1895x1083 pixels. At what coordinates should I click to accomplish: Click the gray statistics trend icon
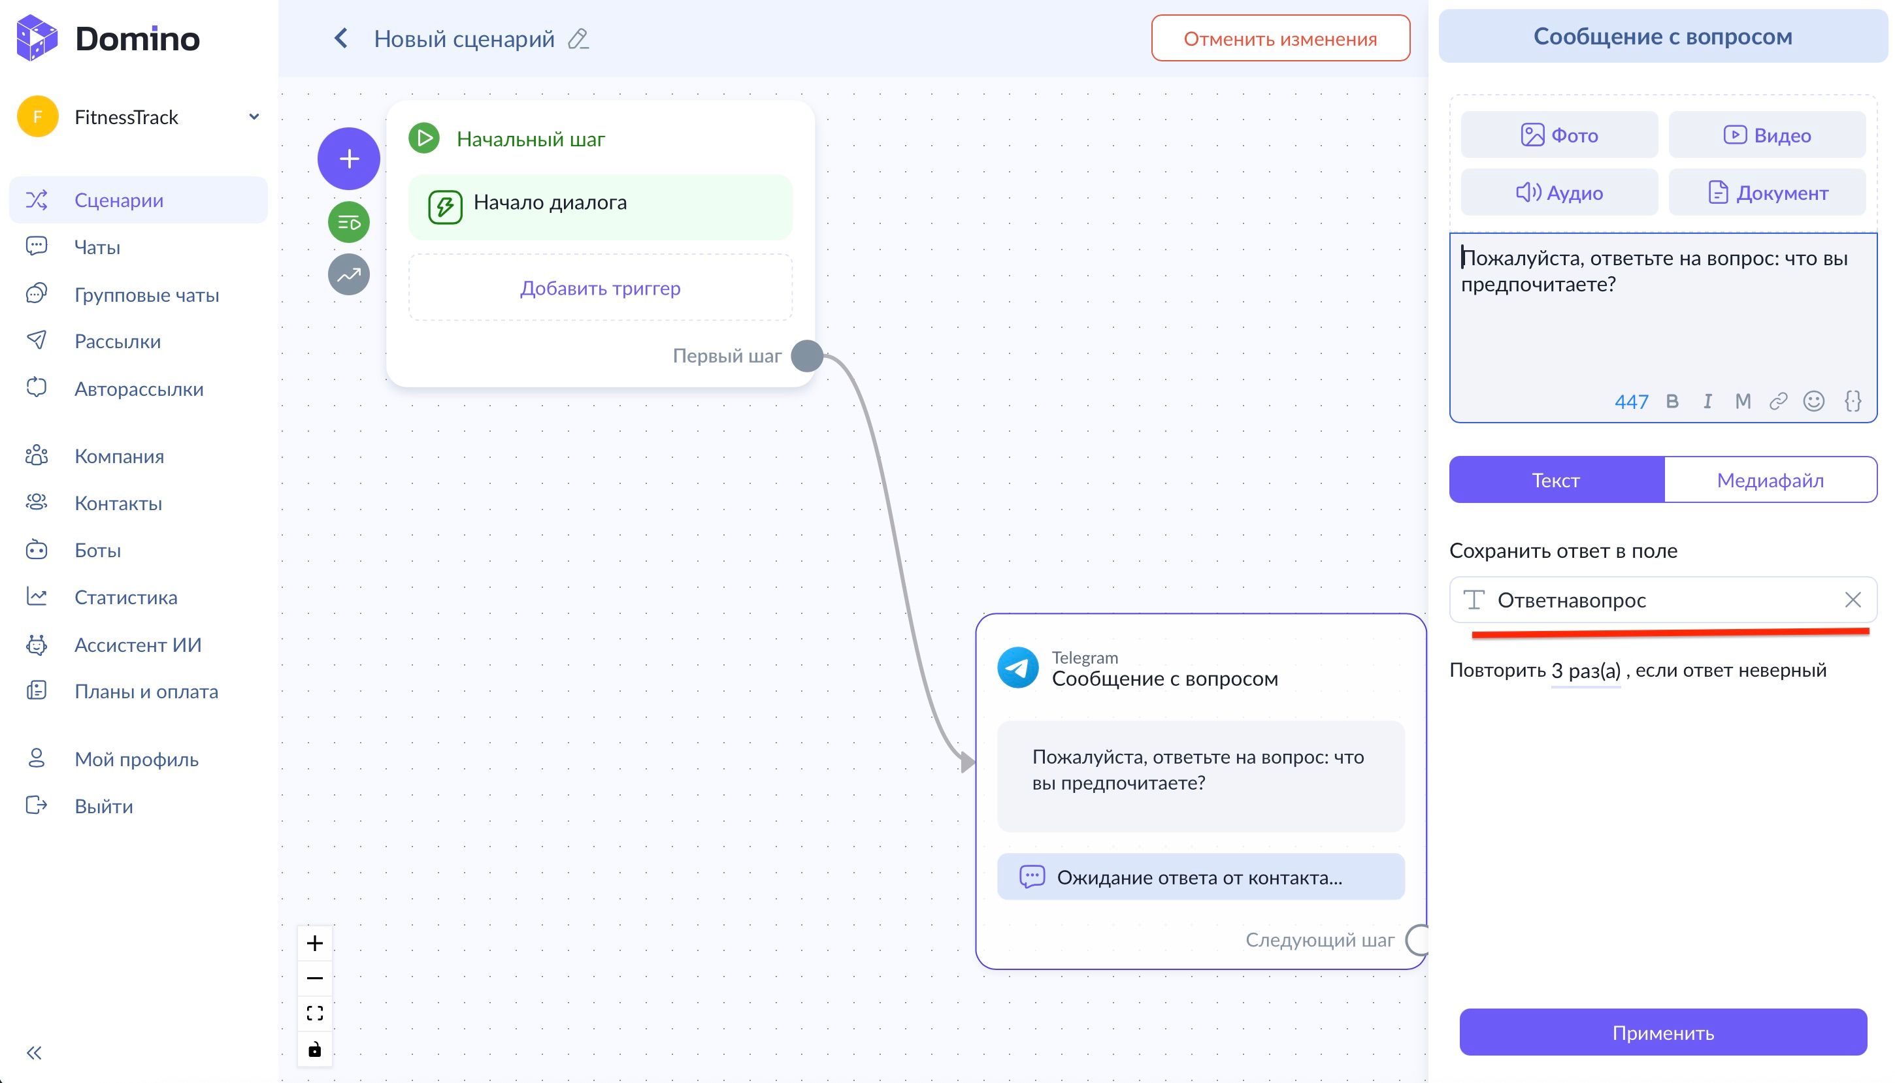click(x=348, y=274)
